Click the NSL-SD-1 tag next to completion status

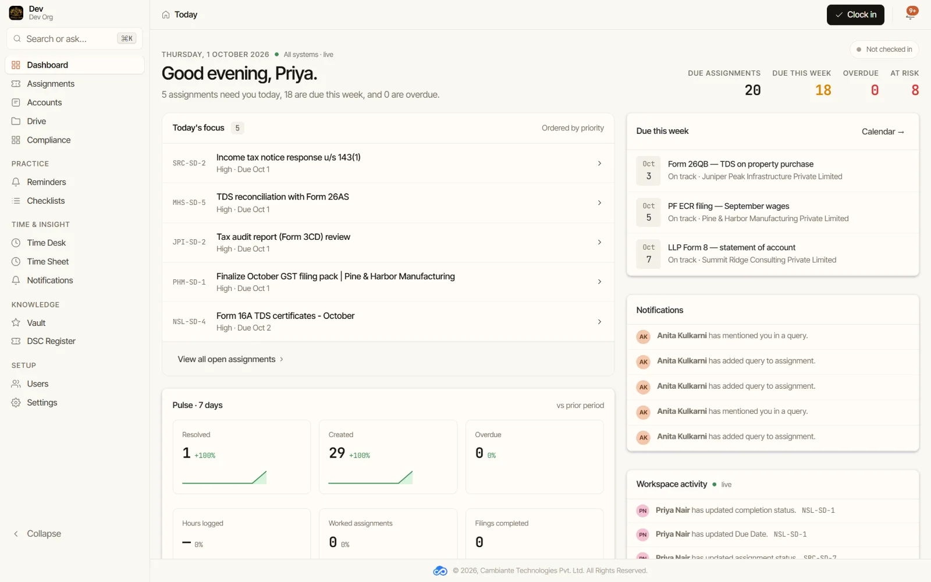[x=818, y=510]
